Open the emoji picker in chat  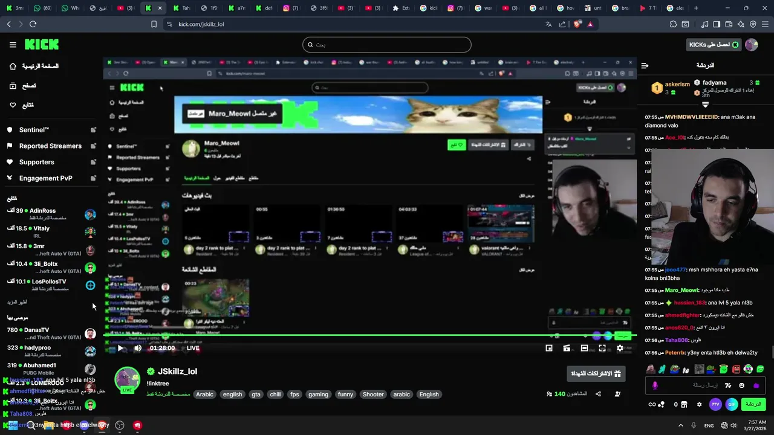coord(742,385)
